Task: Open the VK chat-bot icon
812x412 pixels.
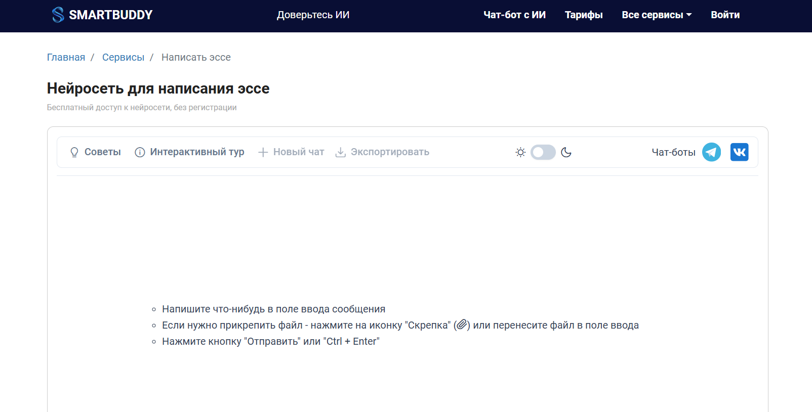Action: [739, 152]
